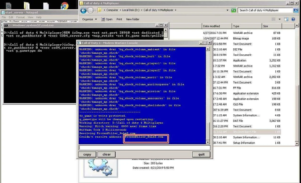301x183 pixels.
Task: Click copy button in console
Action: tap(87, 154)
